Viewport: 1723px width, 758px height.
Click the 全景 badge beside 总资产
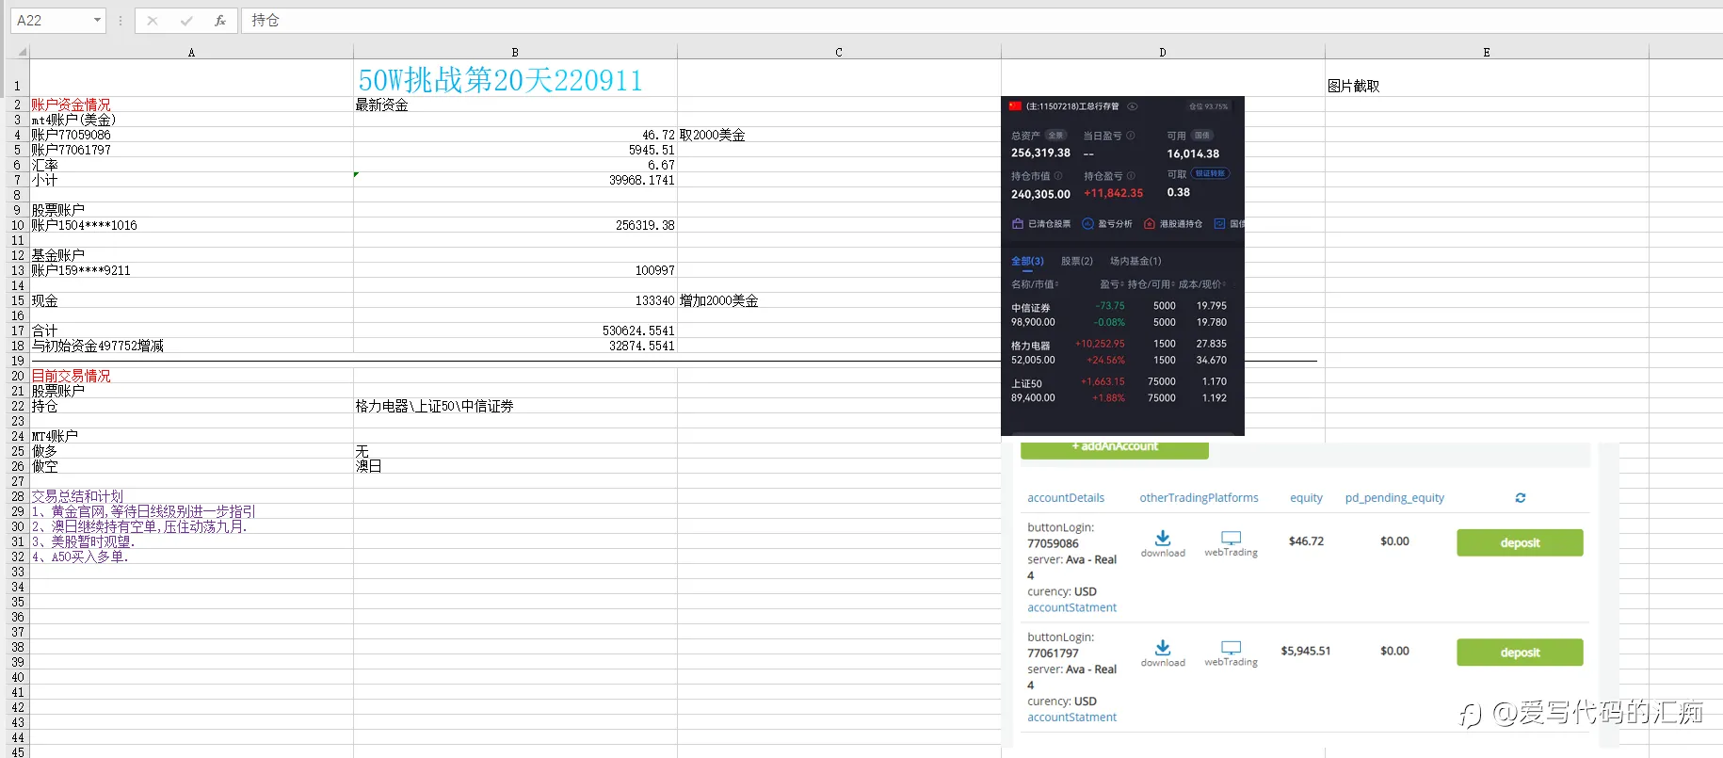click(1055, 135)
